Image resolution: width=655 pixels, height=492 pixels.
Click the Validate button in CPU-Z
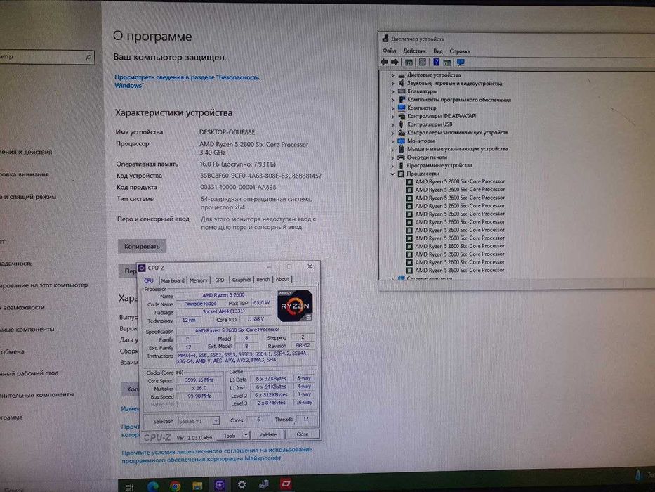(x=267, y=434)
